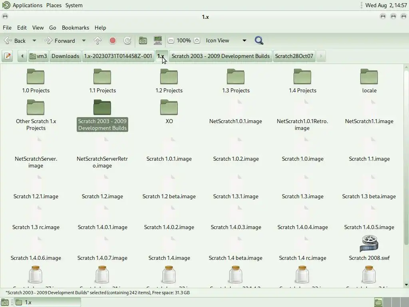Reload the current folder
This screenshot has width=409, height=307.
[127, 40]
